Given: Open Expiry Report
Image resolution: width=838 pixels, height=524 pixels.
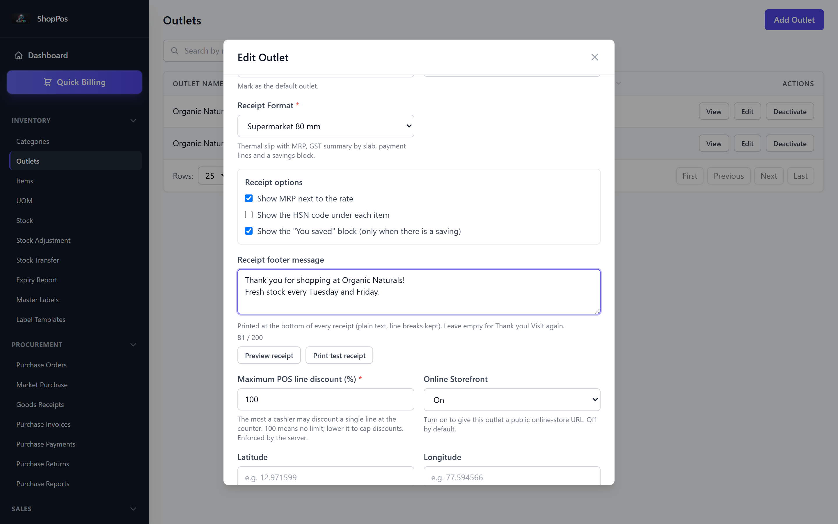Looking at the screenshot, I should (x=75, y=280).
